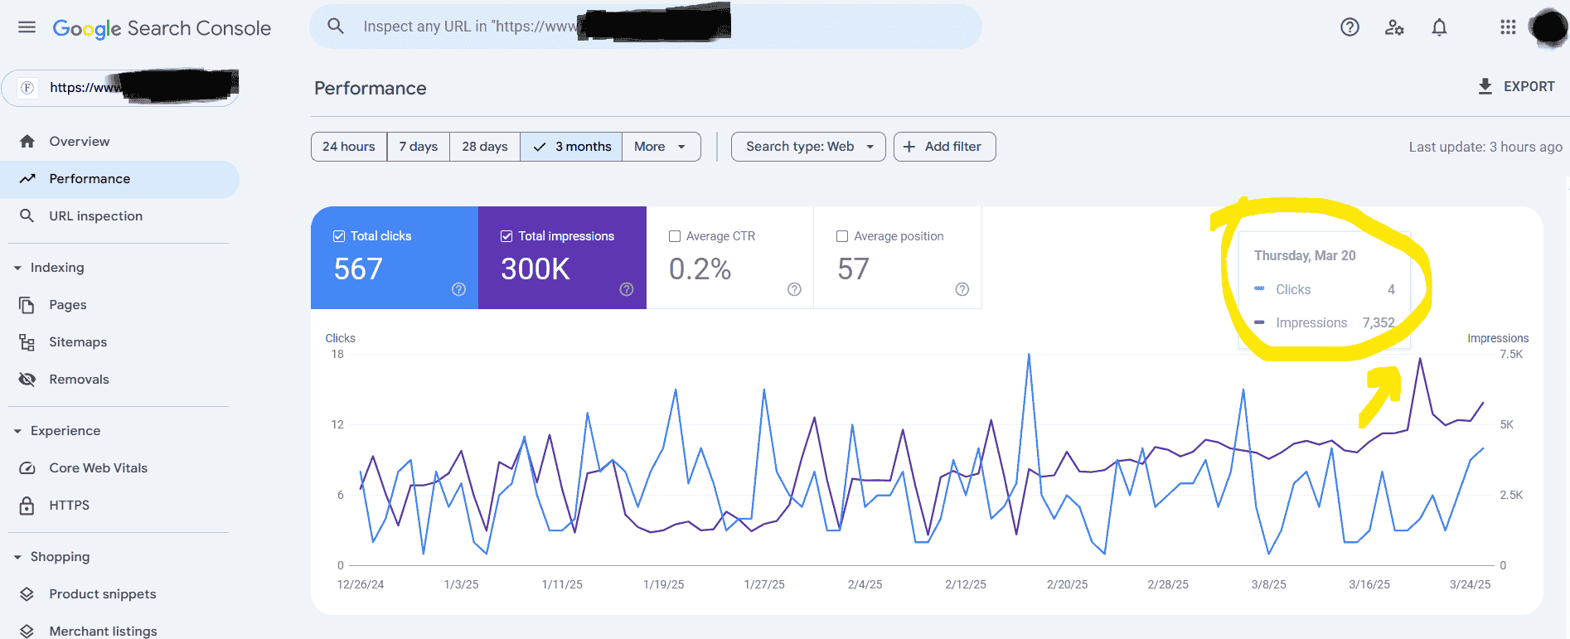This screenshot has height=639, width=1570.
Task: Select the 3 months date range
Action: click(x=571, y=147)
